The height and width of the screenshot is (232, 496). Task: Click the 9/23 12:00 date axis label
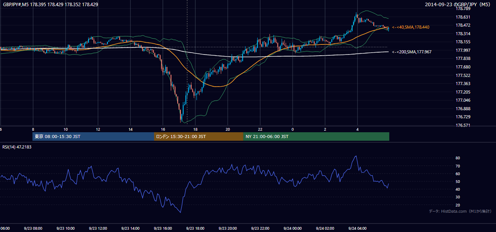(x=98, y=229)
